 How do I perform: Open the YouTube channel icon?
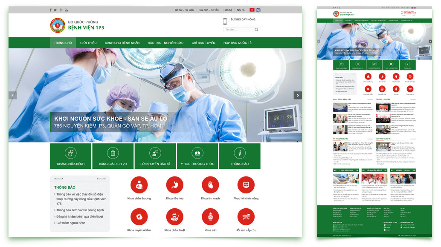pos(66,10)
